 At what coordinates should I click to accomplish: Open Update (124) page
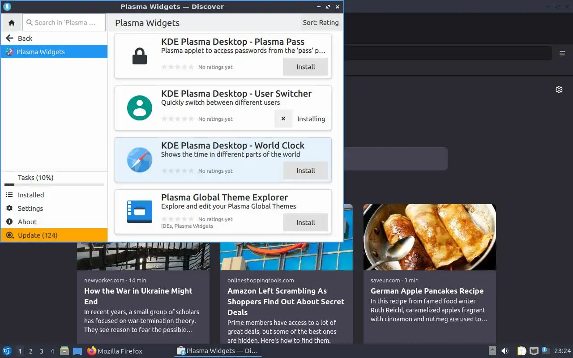(54, 235)
